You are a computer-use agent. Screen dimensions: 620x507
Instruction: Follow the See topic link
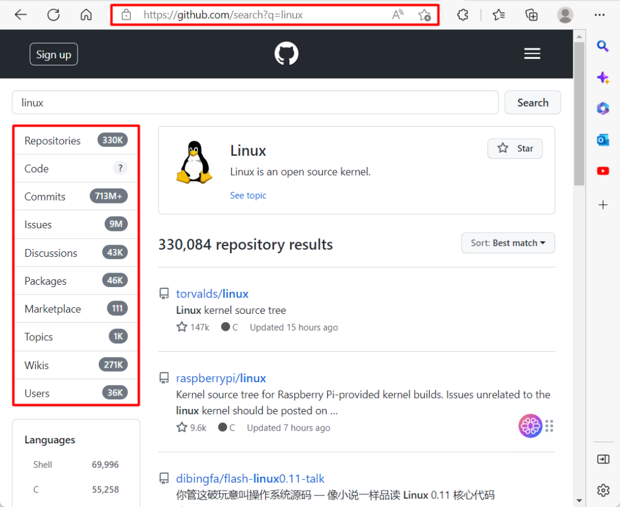(248, 196)
